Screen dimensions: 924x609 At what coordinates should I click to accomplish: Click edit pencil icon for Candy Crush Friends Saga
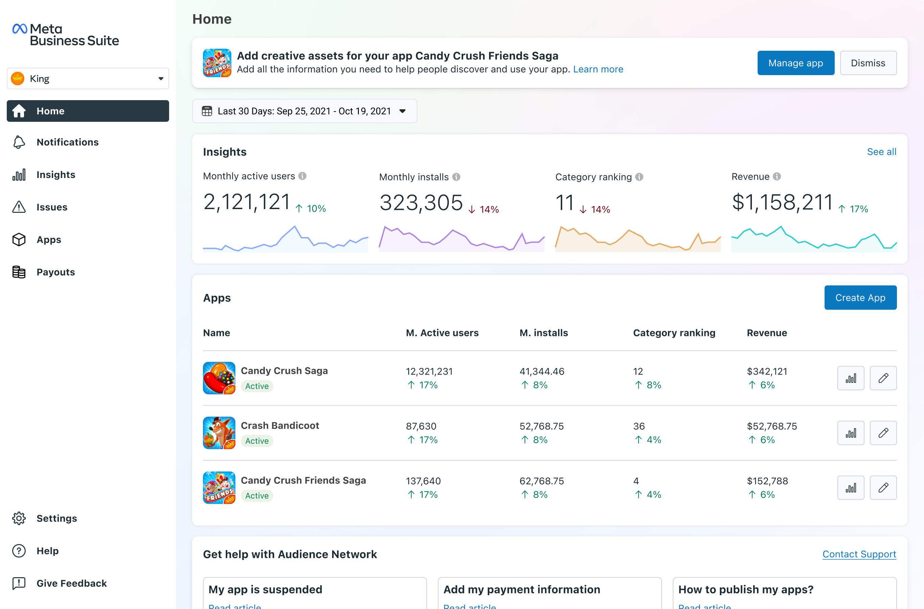(x=883, y=488)
